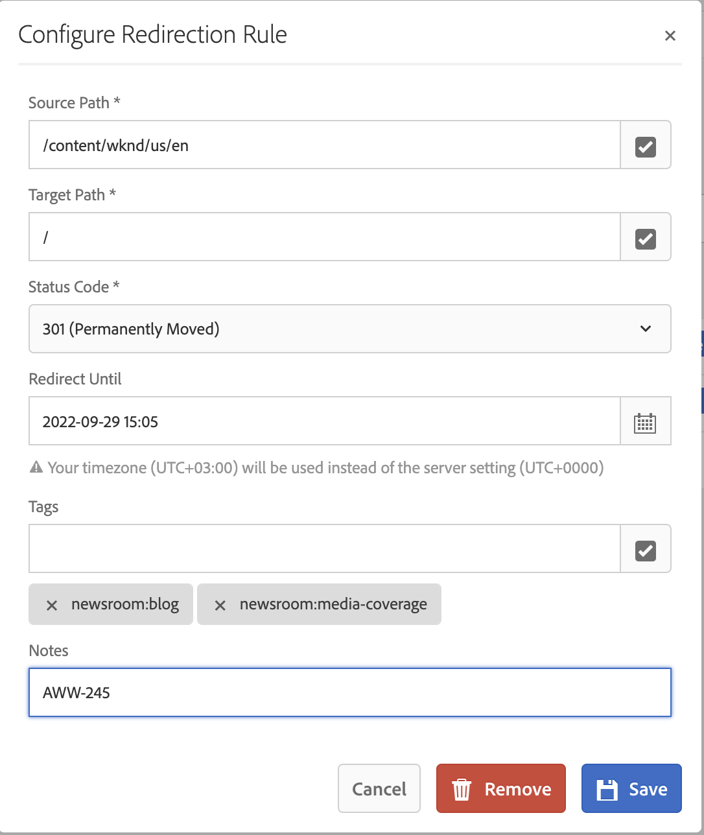Click the warning triangle beside the timezone notice
Image resolution: width=704 pixels, height=835 pixels.
36,467
